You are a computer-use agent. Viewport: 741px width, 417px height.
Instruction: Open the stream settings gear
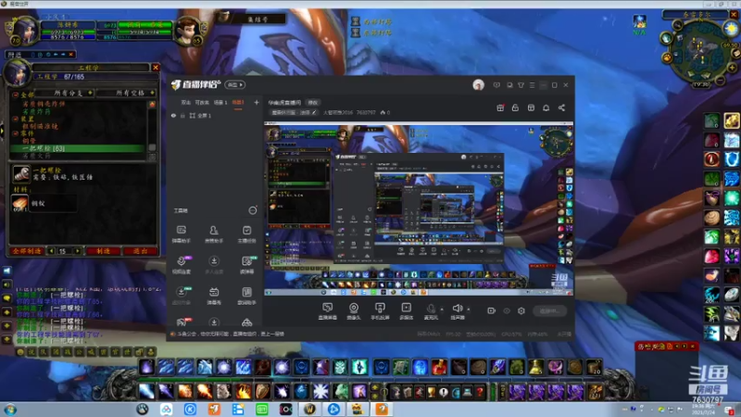click(521, 310)
